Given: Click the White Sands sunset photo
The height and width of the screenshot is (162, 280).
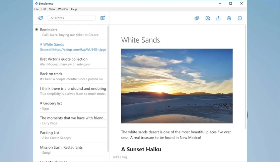Looking at the screenshot, I should click(x=177, y=86).
